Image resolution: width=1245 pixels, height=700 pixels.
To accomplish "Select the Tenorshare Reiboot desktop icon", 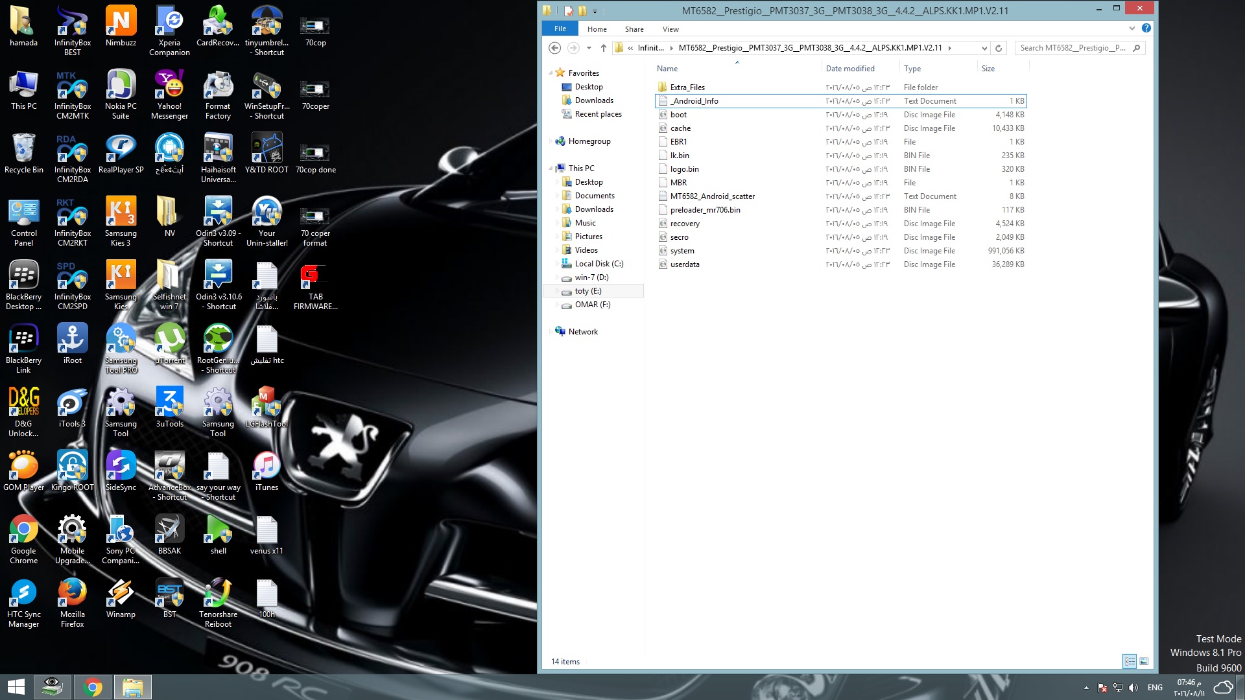I will pyautogui.click(x=218, y=602).
